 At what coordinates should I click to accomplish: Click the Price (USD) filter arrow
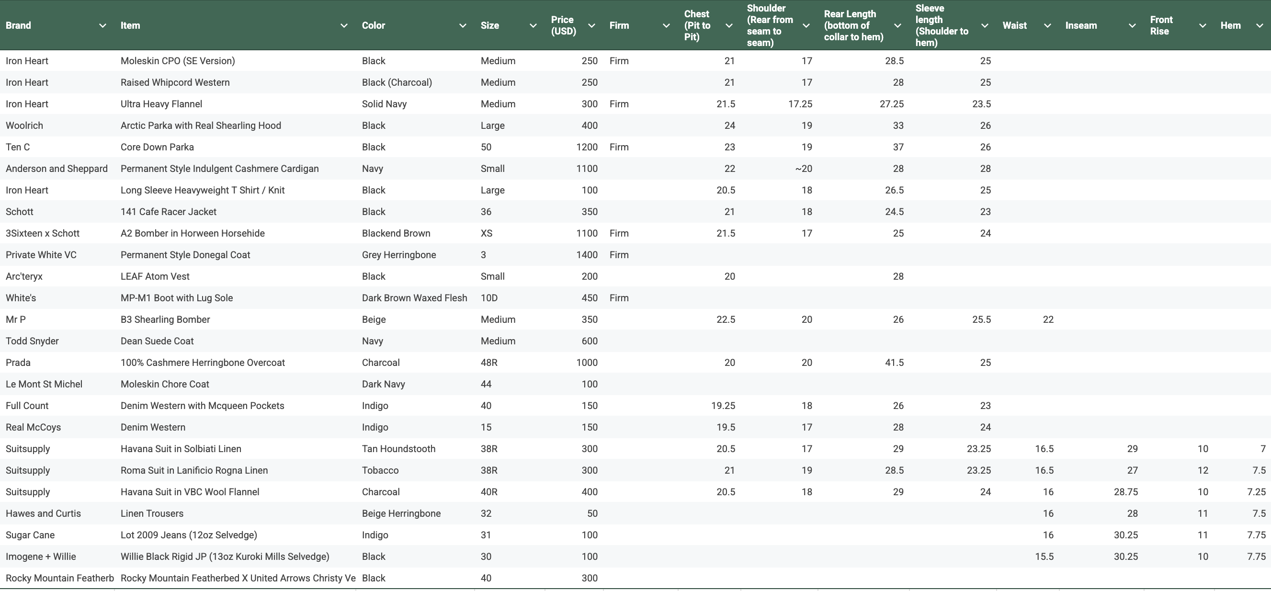click(591, 26)
